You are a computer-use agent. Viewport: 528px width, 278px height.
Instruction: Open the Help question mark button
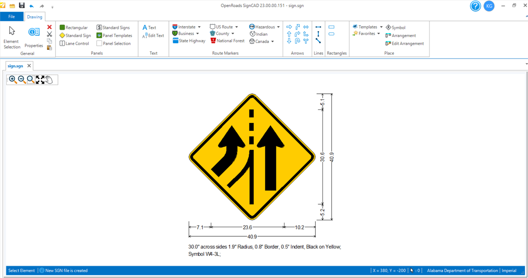(x=476, y=6)
